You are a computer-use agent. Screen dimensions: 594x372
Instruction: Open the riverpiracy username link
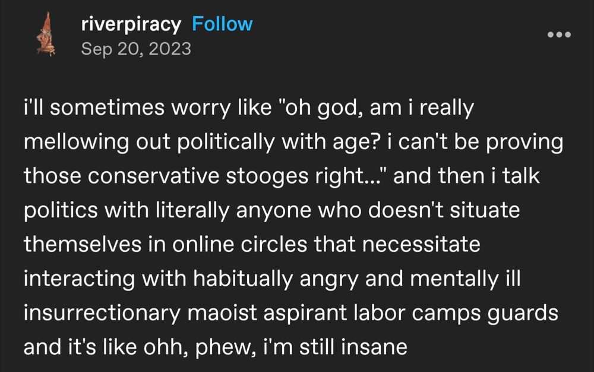click(131, 25)
